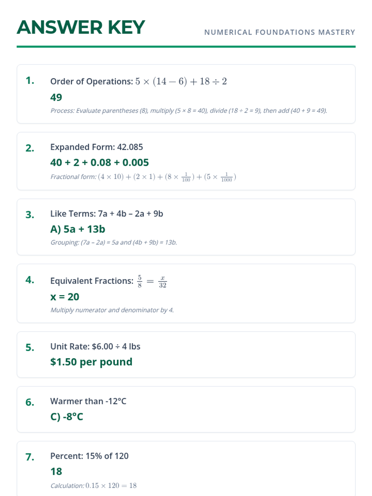Select the $1.50 per pound answer
Viewport: 372px width, 496px height.
point(91,362)
